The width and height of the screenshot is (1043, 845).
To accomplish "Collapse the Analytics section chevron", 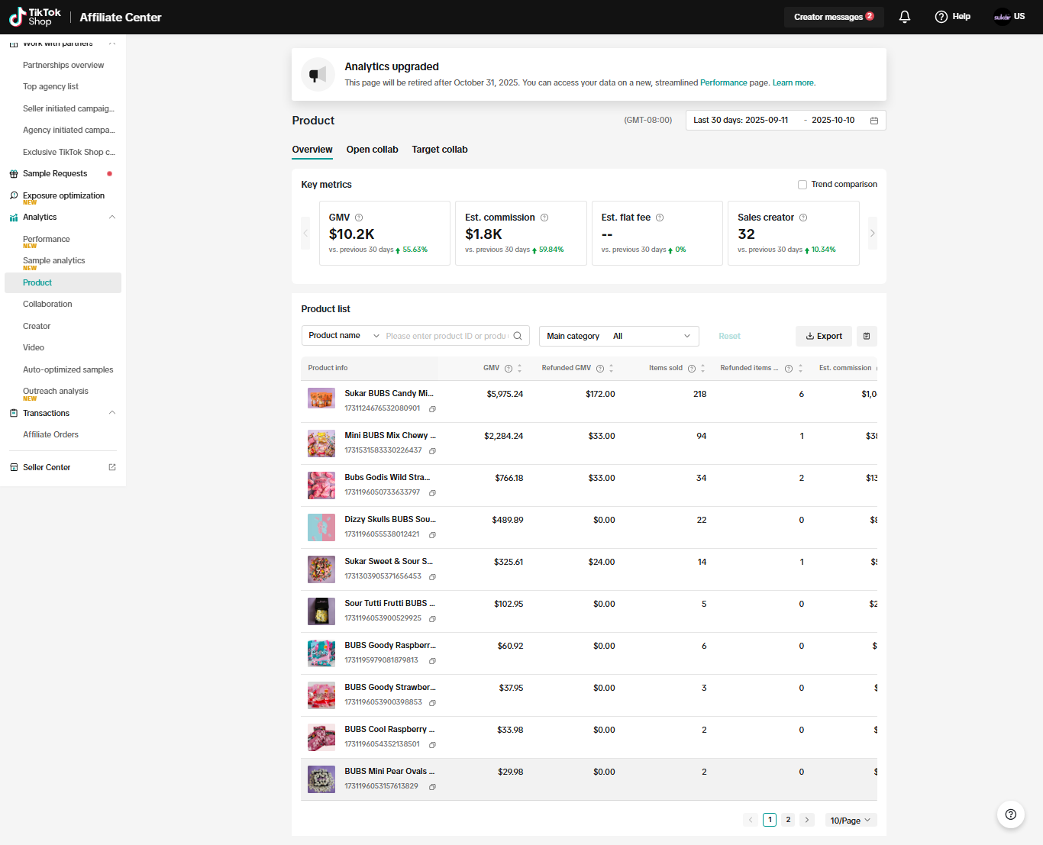I will [112, 217].
